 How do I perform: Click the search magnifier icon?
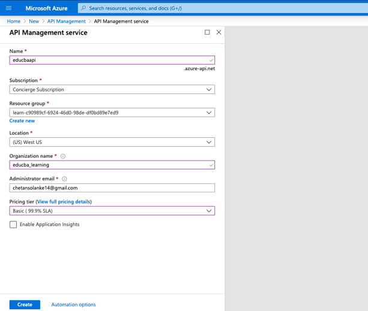[x=83, y=8]
